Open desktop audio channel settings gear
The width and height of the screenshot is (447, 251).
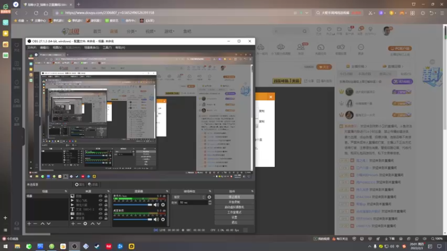(163, 219)
